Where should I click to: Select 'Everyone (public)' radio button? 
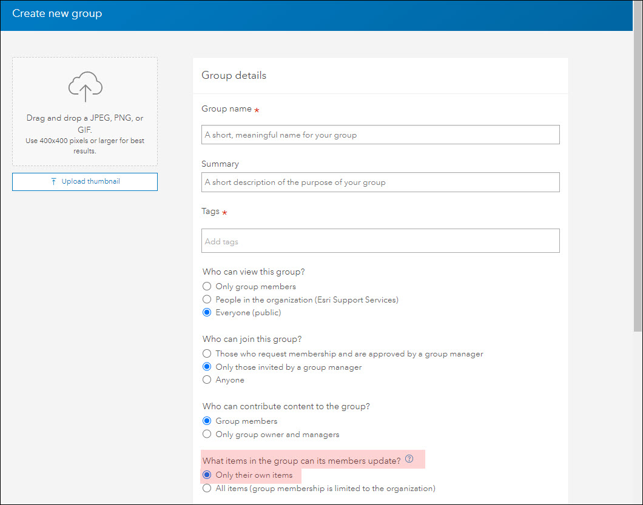point(207,313)
